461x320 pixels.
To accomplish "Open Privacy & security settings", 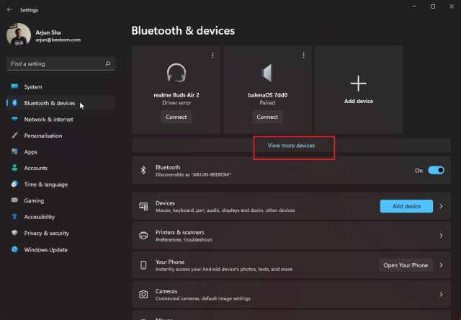I will (61, 233).
